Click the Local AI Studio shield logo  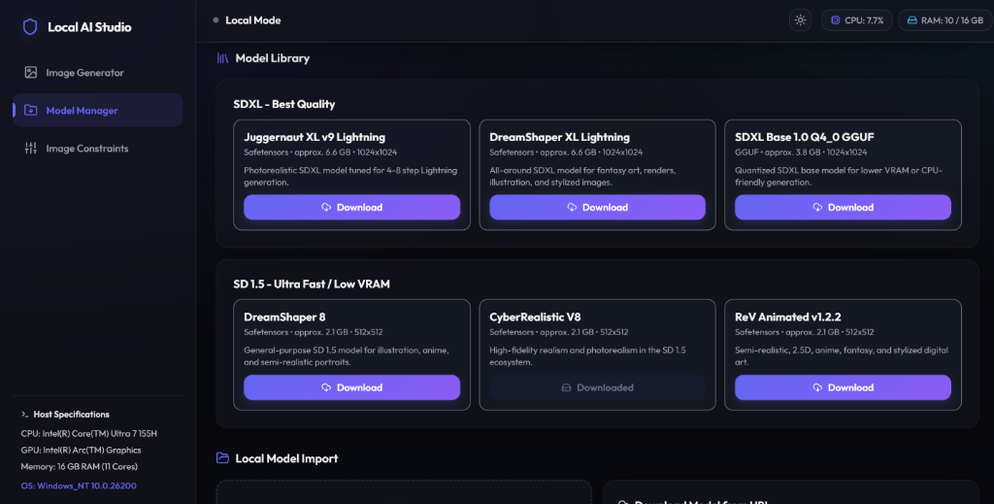pos(30,26)
